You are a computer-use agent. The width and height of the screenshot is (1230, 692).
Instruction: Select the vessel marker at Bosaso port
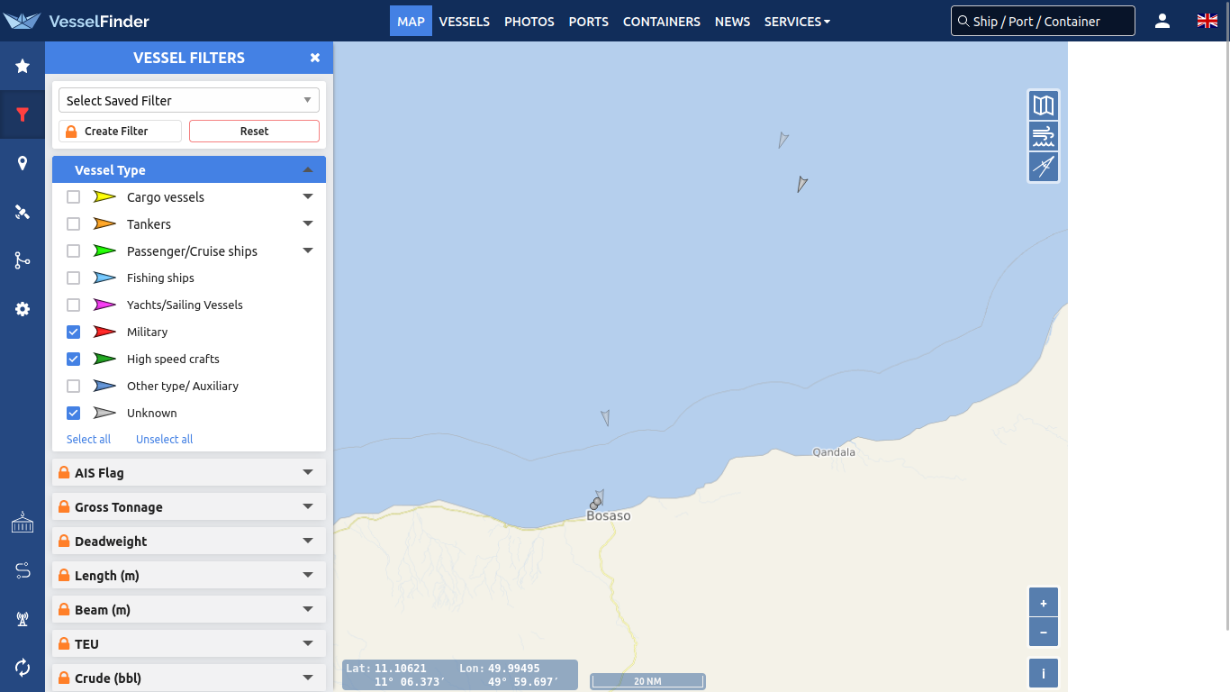tap(596, 500)
